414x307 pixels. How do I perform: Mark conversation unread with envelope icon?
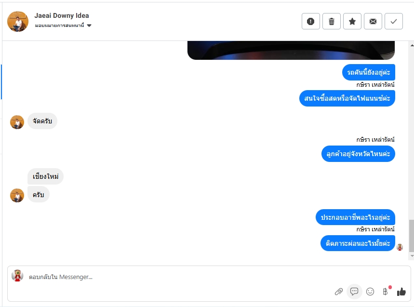point(373,21)
